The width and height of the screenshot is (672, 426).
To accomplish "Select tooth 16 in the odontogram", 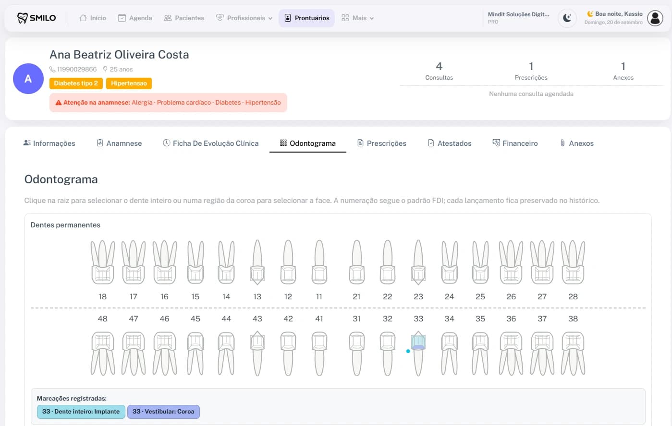I will pyautogui.click(x=165, y=262).
